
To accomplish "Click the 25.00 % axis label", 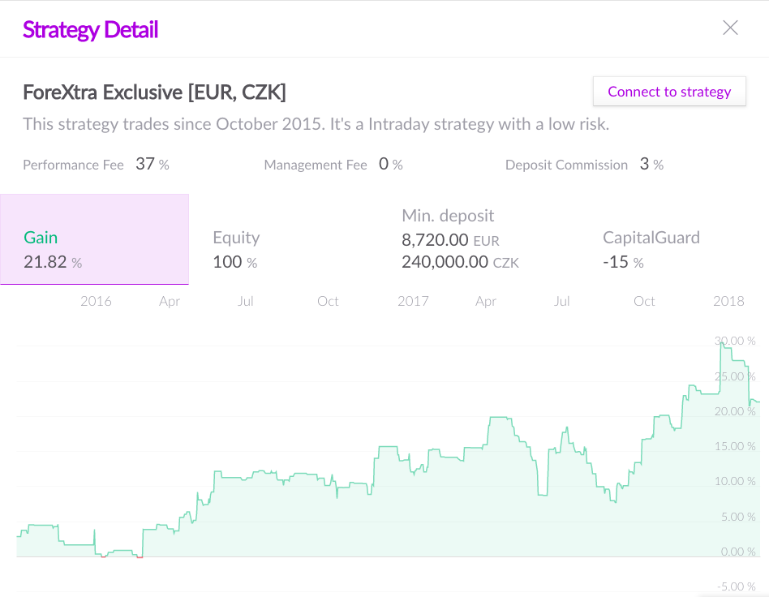I will point(735,376).
